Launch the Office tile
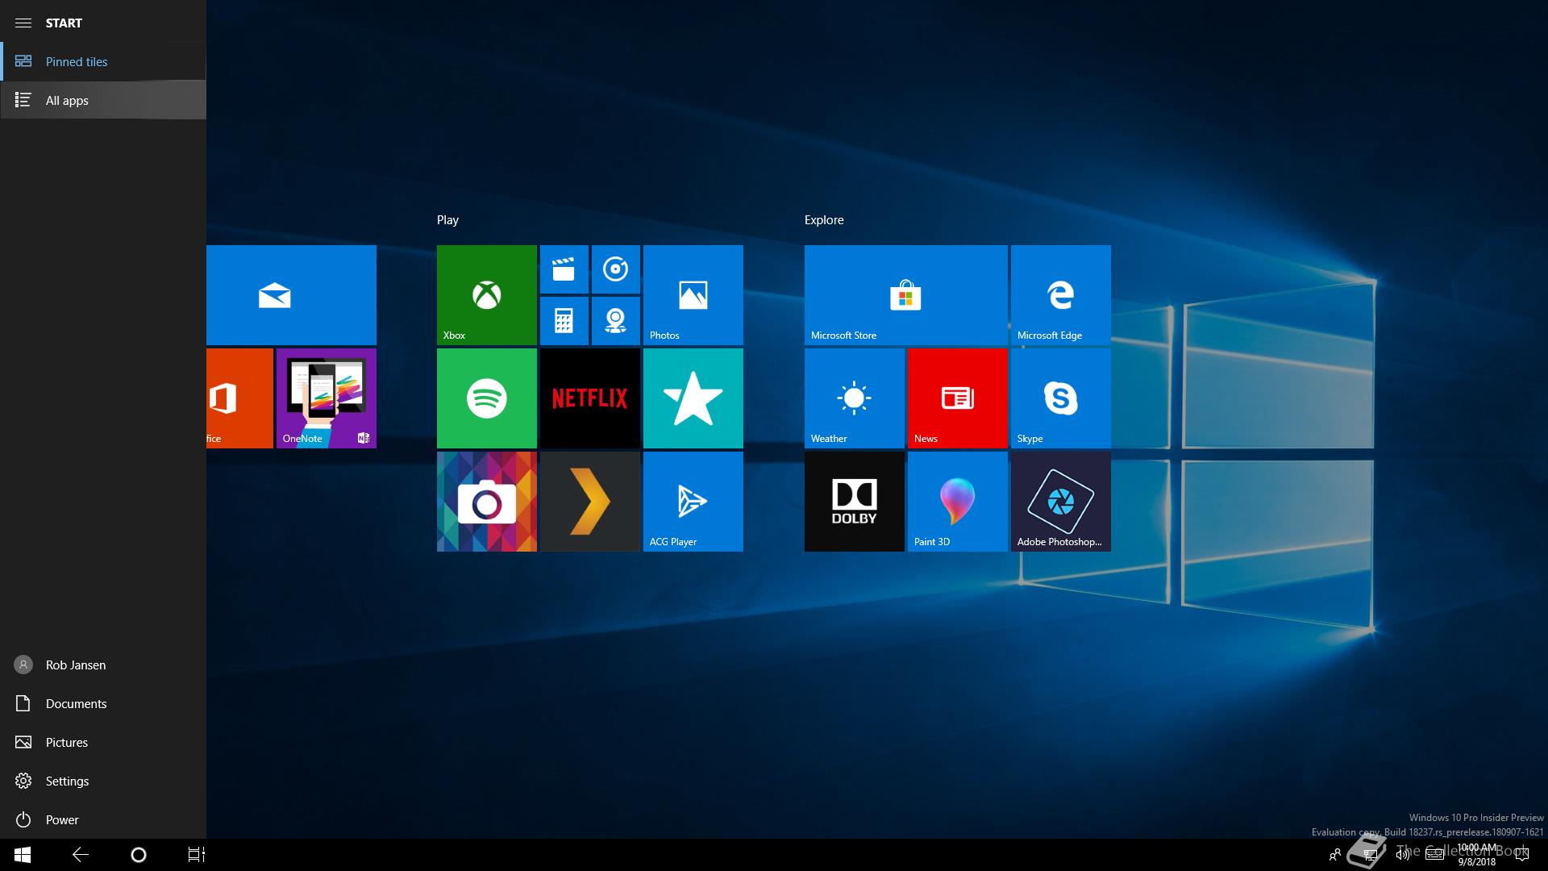This screenshot has height=871, width=1548. point(239,398)
